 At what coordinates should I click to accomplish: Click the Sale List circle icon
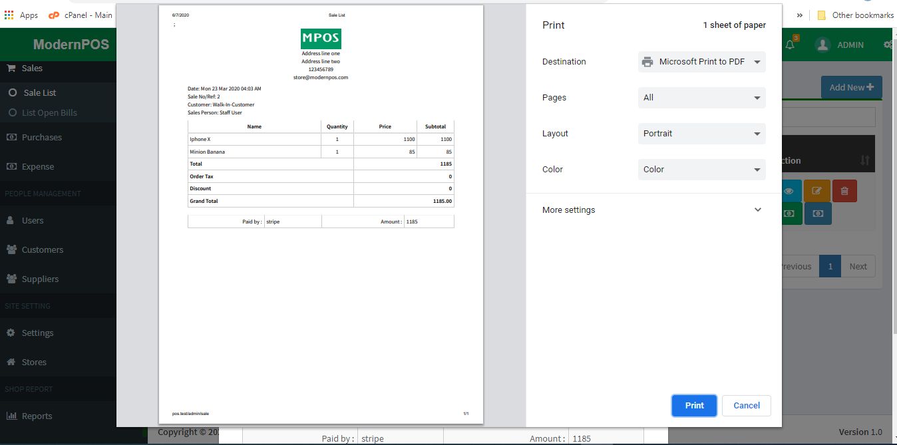point(13,93)
